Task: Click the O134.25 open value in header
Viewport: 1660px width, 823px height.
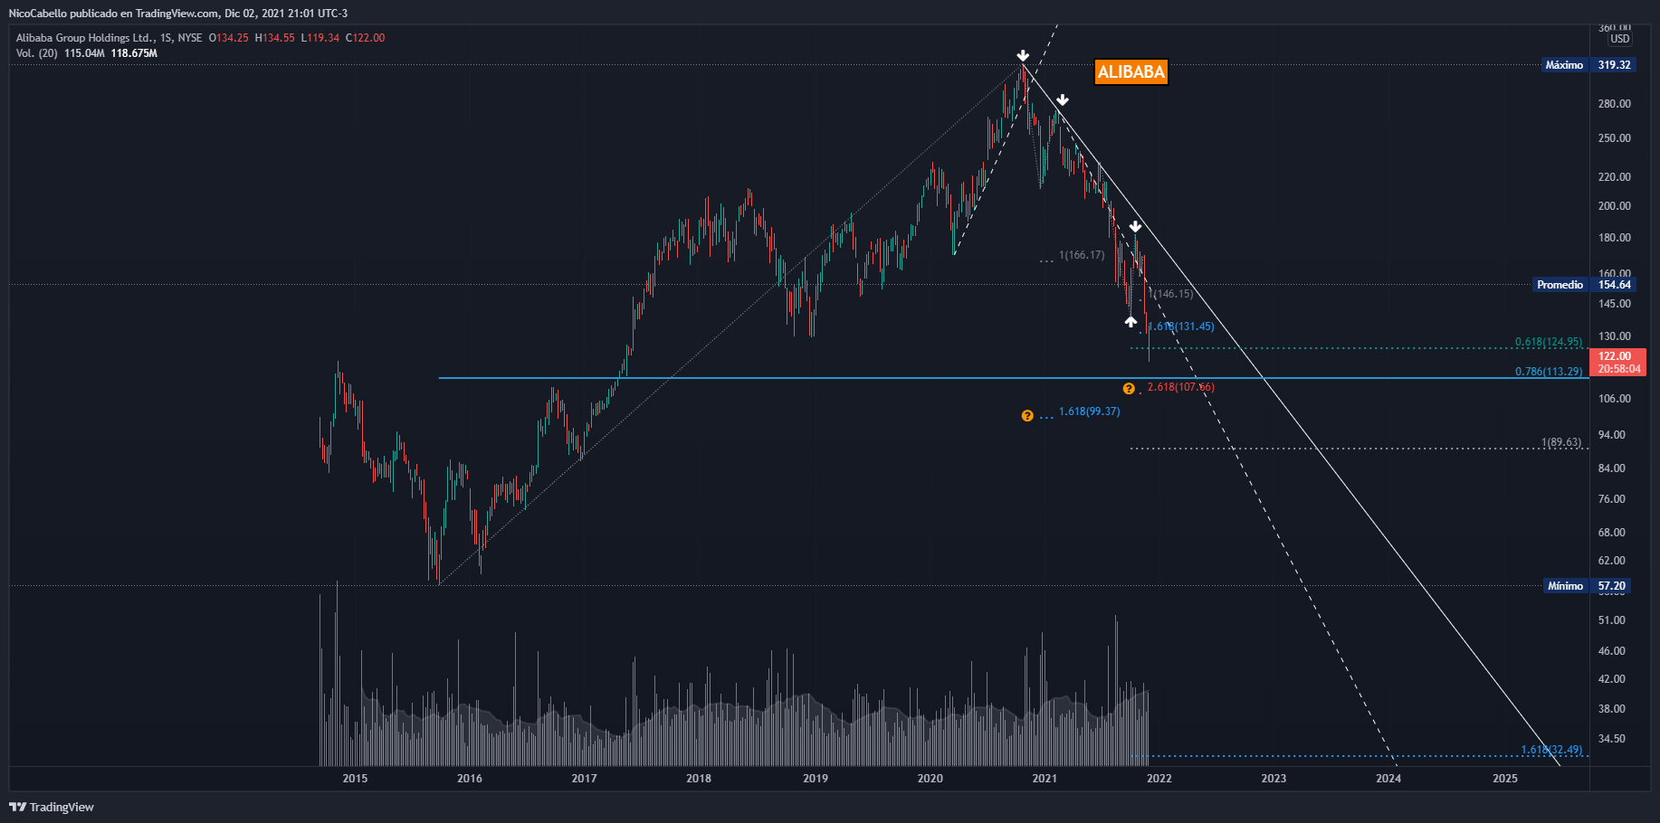Action: pyautogui.click(x=229, y=38)
